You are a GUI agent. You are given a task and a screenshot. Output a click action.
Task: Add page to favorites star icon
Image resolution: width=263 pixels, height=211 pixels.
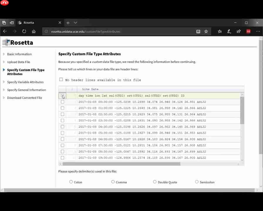tap(206, 31)
